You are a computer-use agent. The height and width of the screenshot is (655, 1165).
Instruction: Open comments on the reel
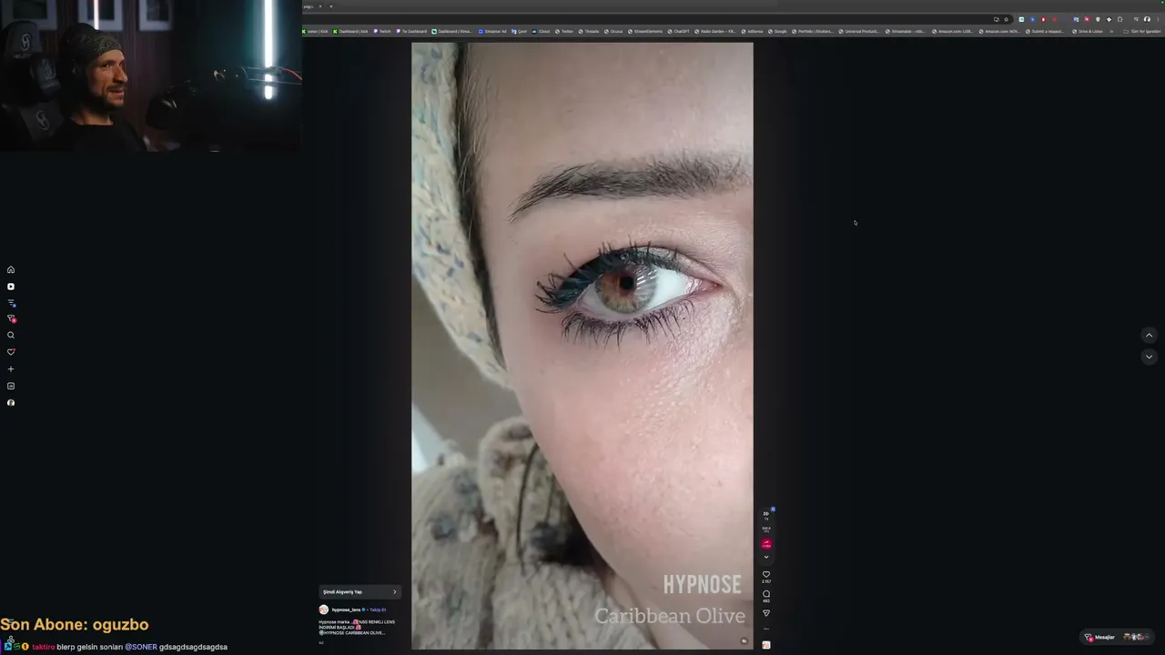click(x=766, y=594)
